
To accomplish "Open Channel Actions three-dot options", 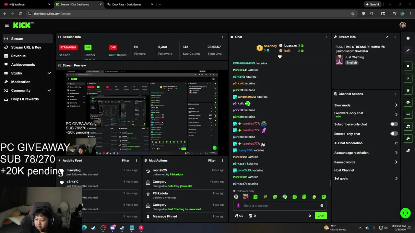I will click(x=395, y=94).
